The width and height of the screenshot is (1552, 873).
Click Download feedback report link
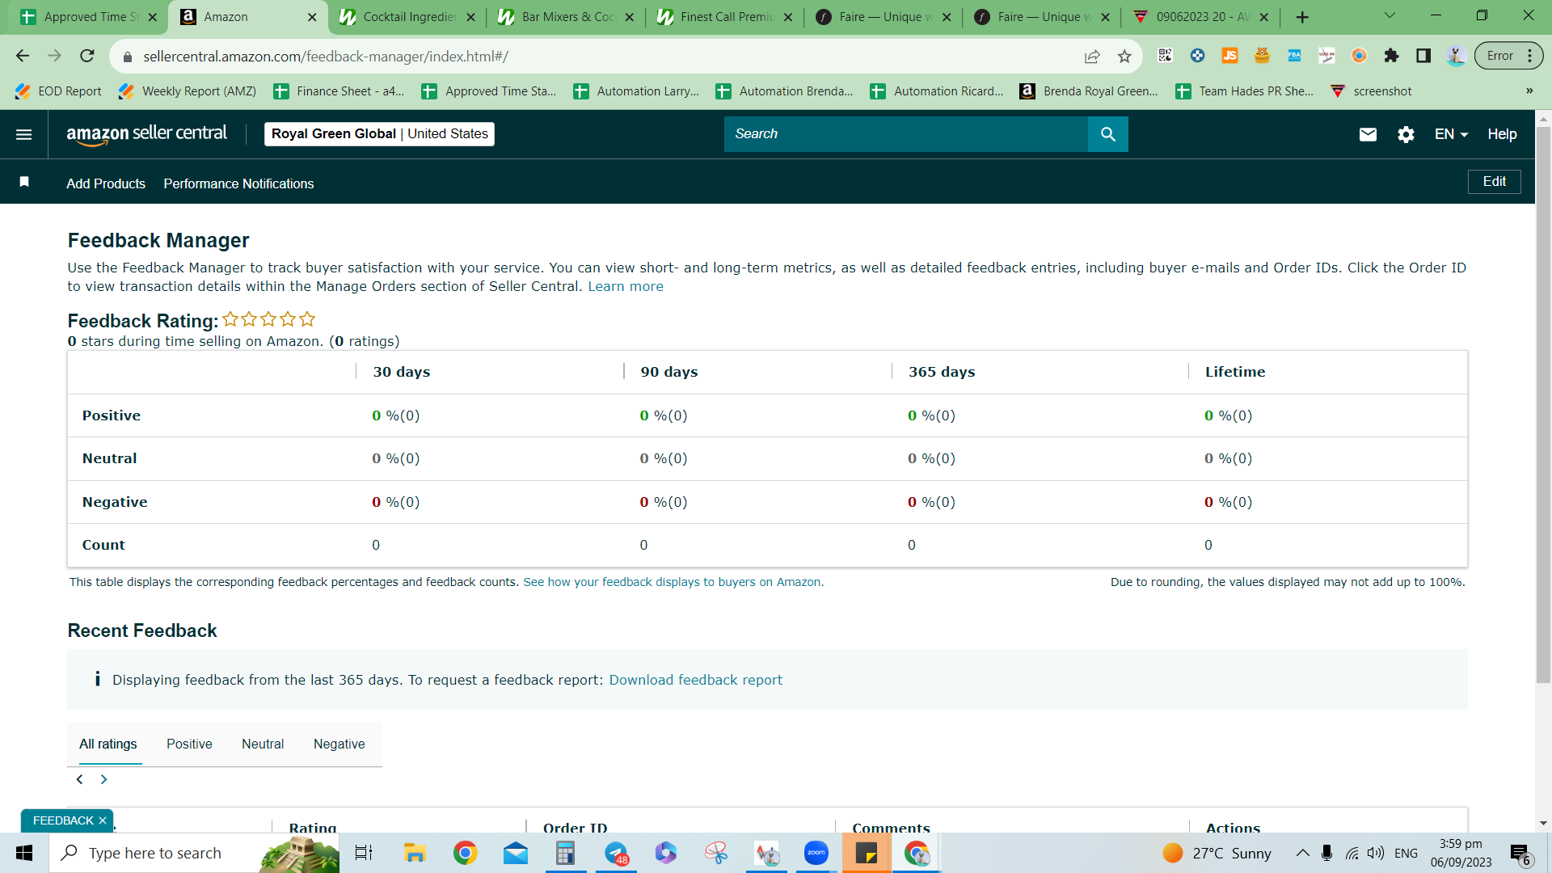695,680
